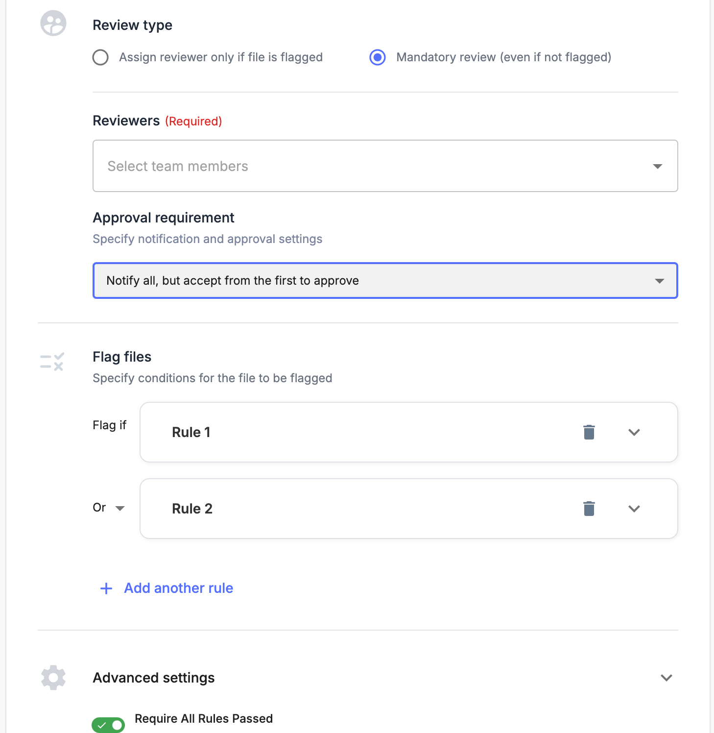Click the Add another rule link

(178, 588)
